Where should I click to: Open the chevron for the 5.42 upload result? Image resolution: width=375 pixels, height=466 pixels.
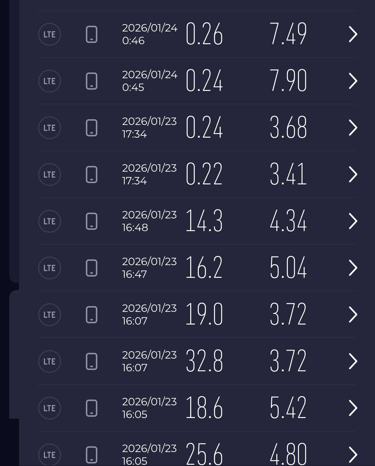pyautogui.click(x=353, y=408)
